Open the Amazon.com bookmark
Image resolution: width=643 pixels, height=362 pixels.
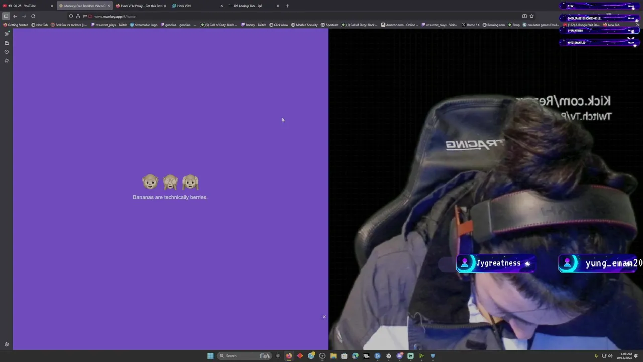(x=400, y=25)
